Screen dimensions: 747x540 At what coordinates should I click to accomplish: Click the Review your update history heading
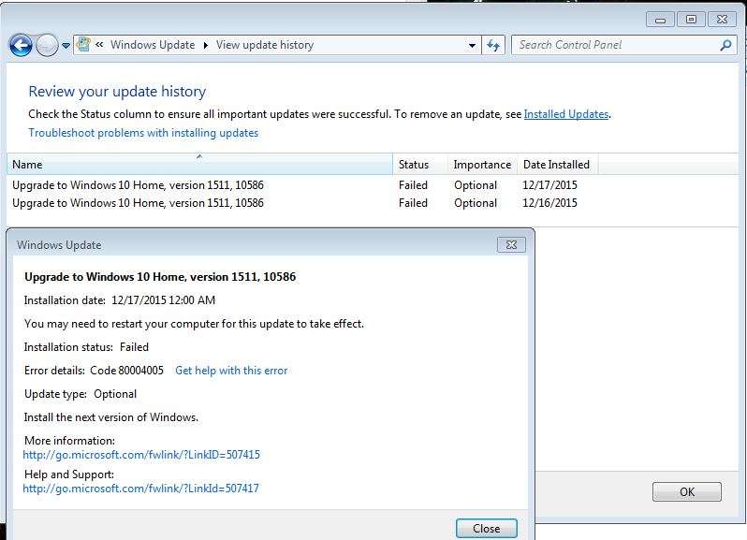[x=117, y=92]
